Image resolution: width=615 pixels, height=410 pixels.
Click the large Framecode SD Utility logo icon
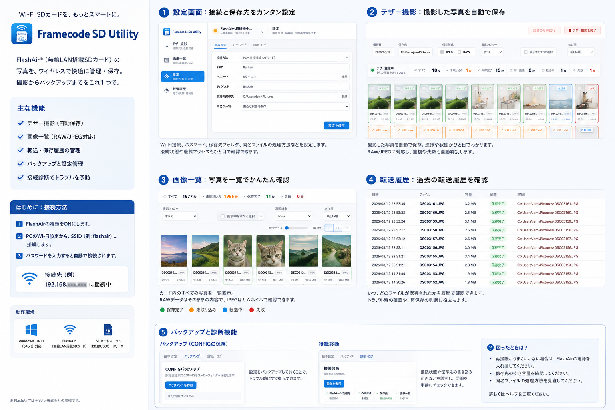[x=22, y=34]
